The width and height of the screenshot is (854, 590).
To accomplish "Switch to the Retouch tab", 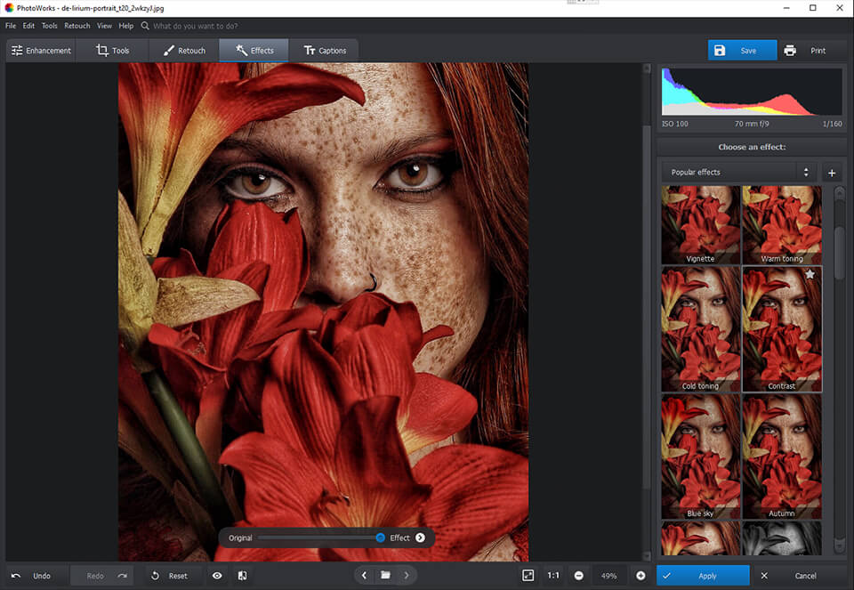I will tap(184, 51).
